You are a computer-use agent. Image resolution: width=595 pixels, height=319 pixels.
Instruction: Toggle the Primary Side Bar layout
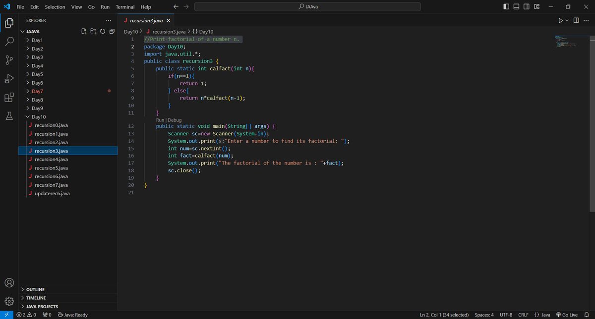point(506,6)
